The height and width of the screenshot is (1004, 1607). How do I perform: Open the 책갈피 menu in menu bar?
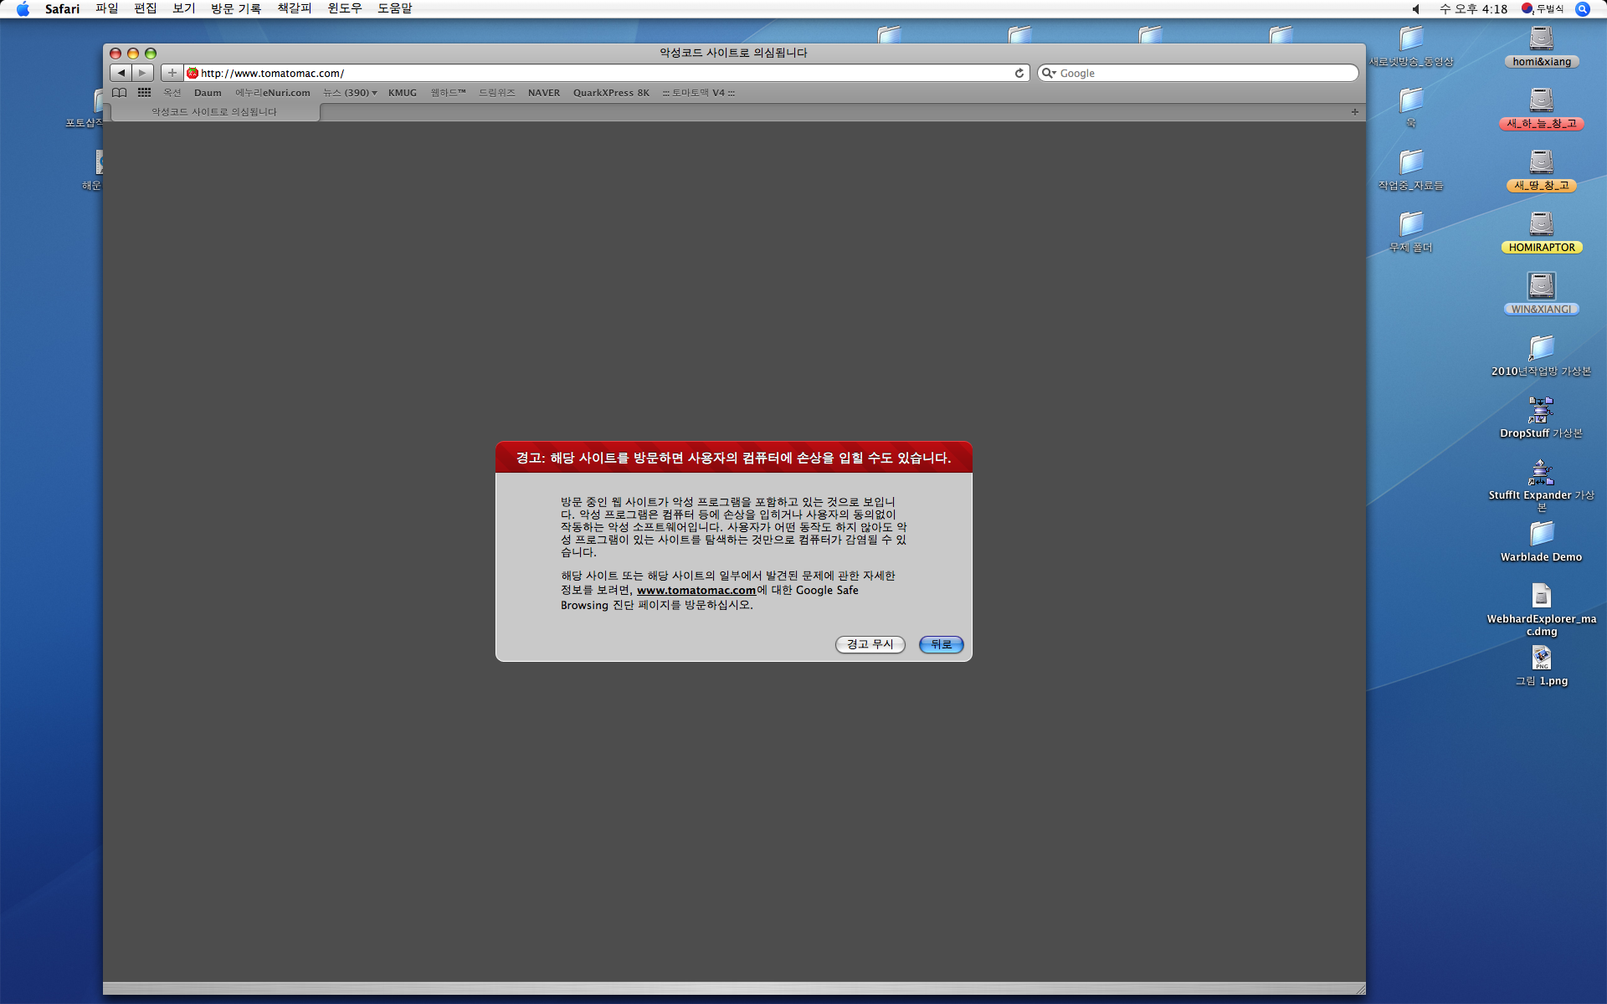[x=294, y=8]
